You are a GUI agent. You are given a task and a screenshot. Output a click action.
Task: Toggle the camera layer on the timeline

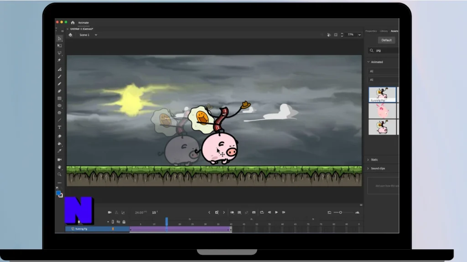click(109, 212)
